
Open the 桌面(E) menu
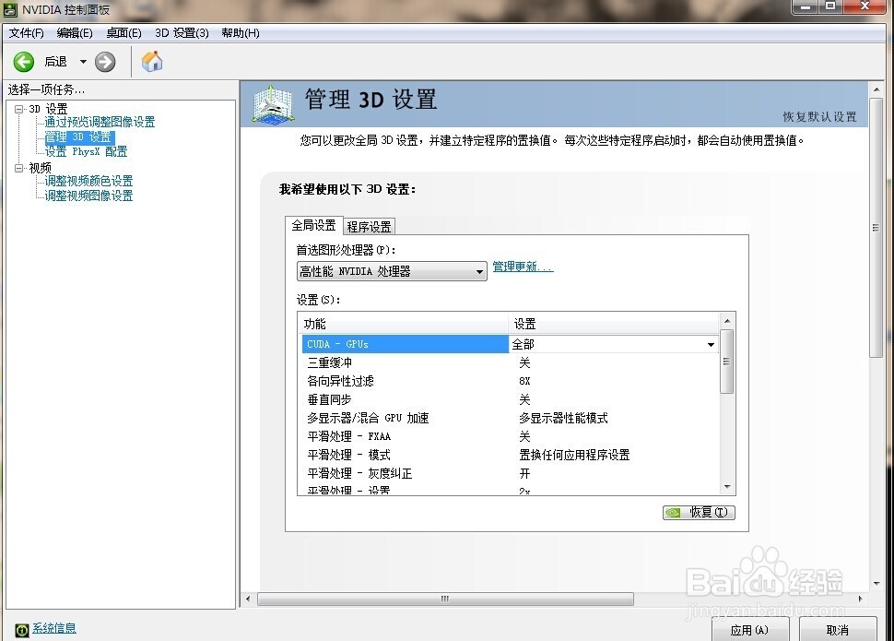point(124,33)
